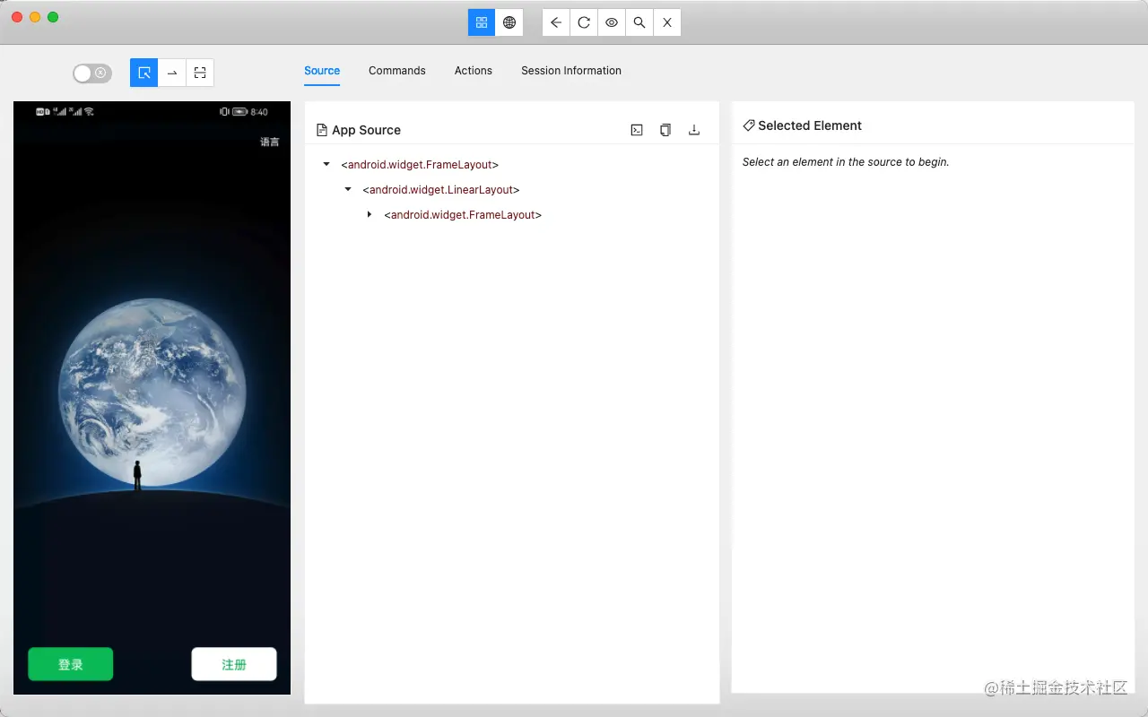Click 'Select an element in the source' text

click(x=846, y=162)
